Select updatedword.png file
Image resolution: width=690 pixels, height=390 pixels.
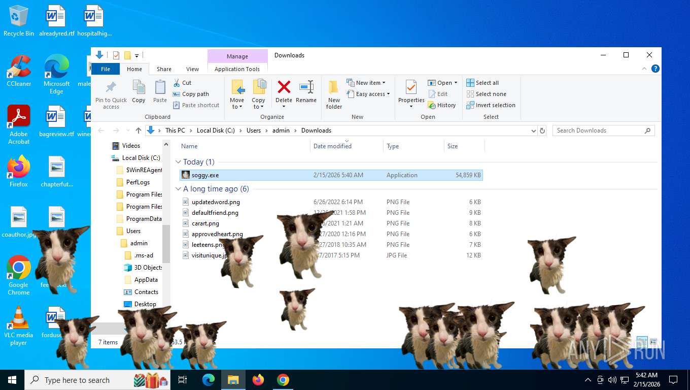[331, 202]
